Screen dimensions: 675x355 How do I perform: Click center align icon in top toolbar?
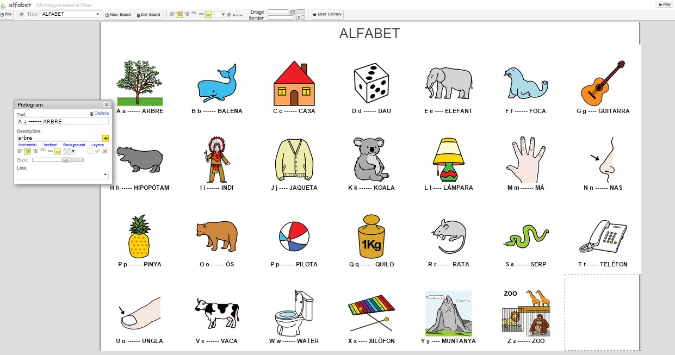[179, 14]
